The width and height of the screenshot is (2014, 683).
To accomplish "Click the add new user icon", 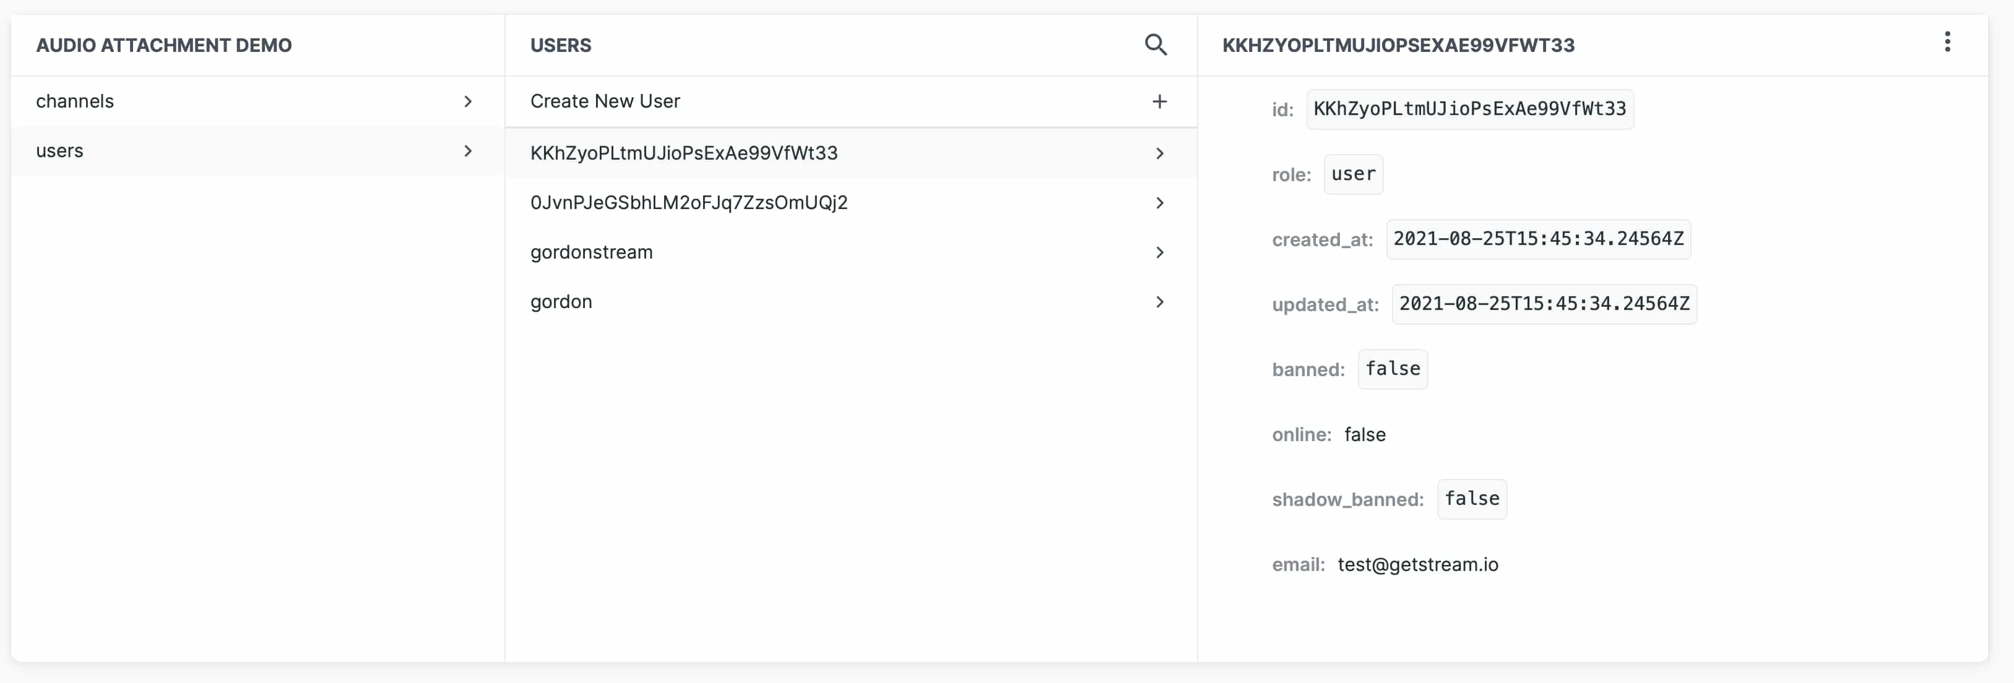I will tap(1159, 101).
